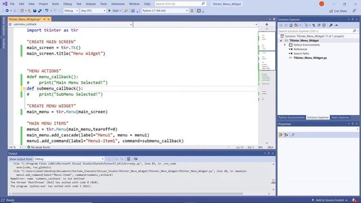Click the Output horizontal scrollbar
Screen dimensions: 361x203
tap(127, 193)
